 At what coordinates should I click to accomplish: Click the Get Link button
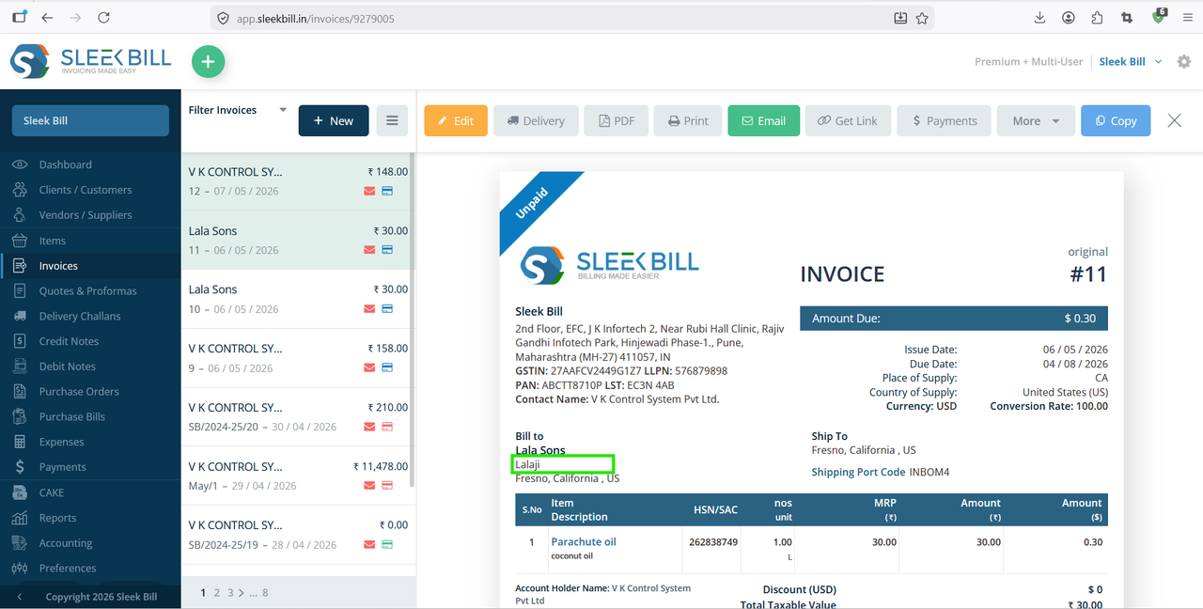[848, 120]
